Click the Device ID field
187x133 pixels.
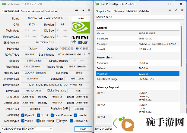coord(74,48)
